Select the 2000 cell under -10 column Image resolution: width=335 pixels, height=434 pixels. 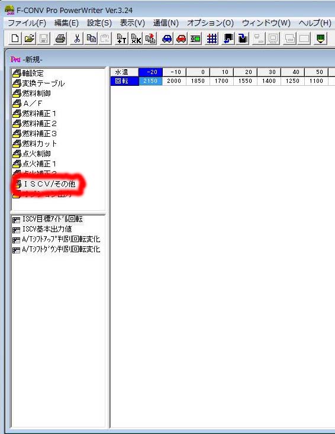[174, 81]
